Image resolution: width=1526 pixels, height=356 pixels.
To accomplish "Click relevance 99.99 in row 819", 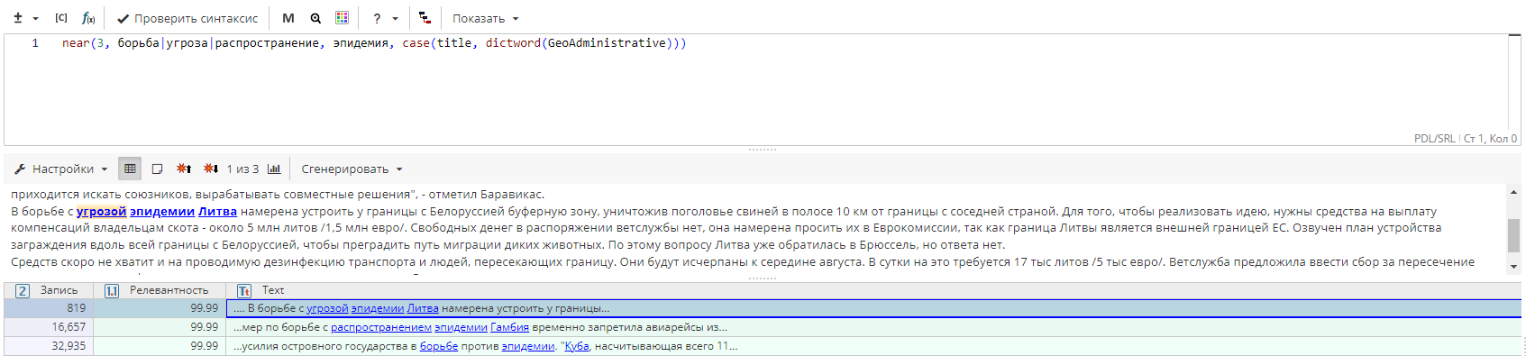I will [x=204, y=308].
